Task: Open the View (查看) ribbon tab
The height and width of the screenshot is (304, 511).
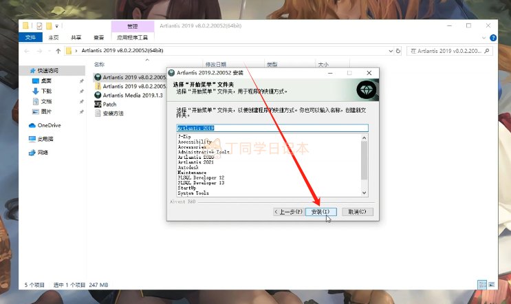Action: click(x=99, y=37)
